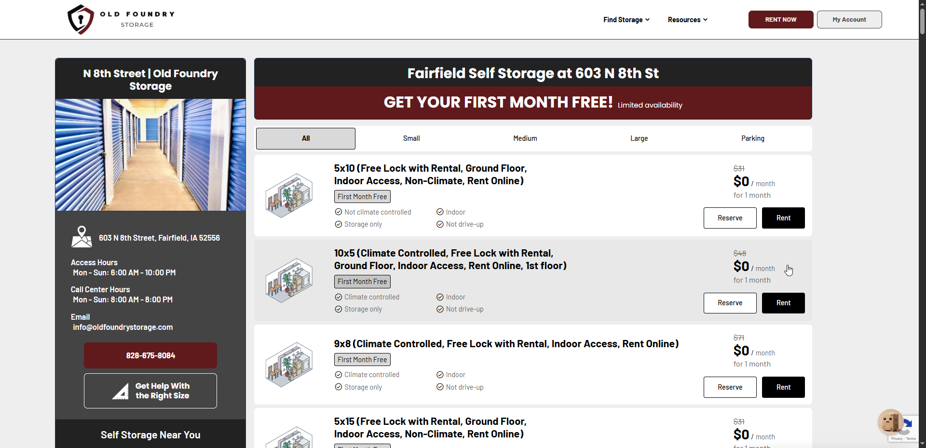Expand the Resources menu

click(x=688, y=20)
